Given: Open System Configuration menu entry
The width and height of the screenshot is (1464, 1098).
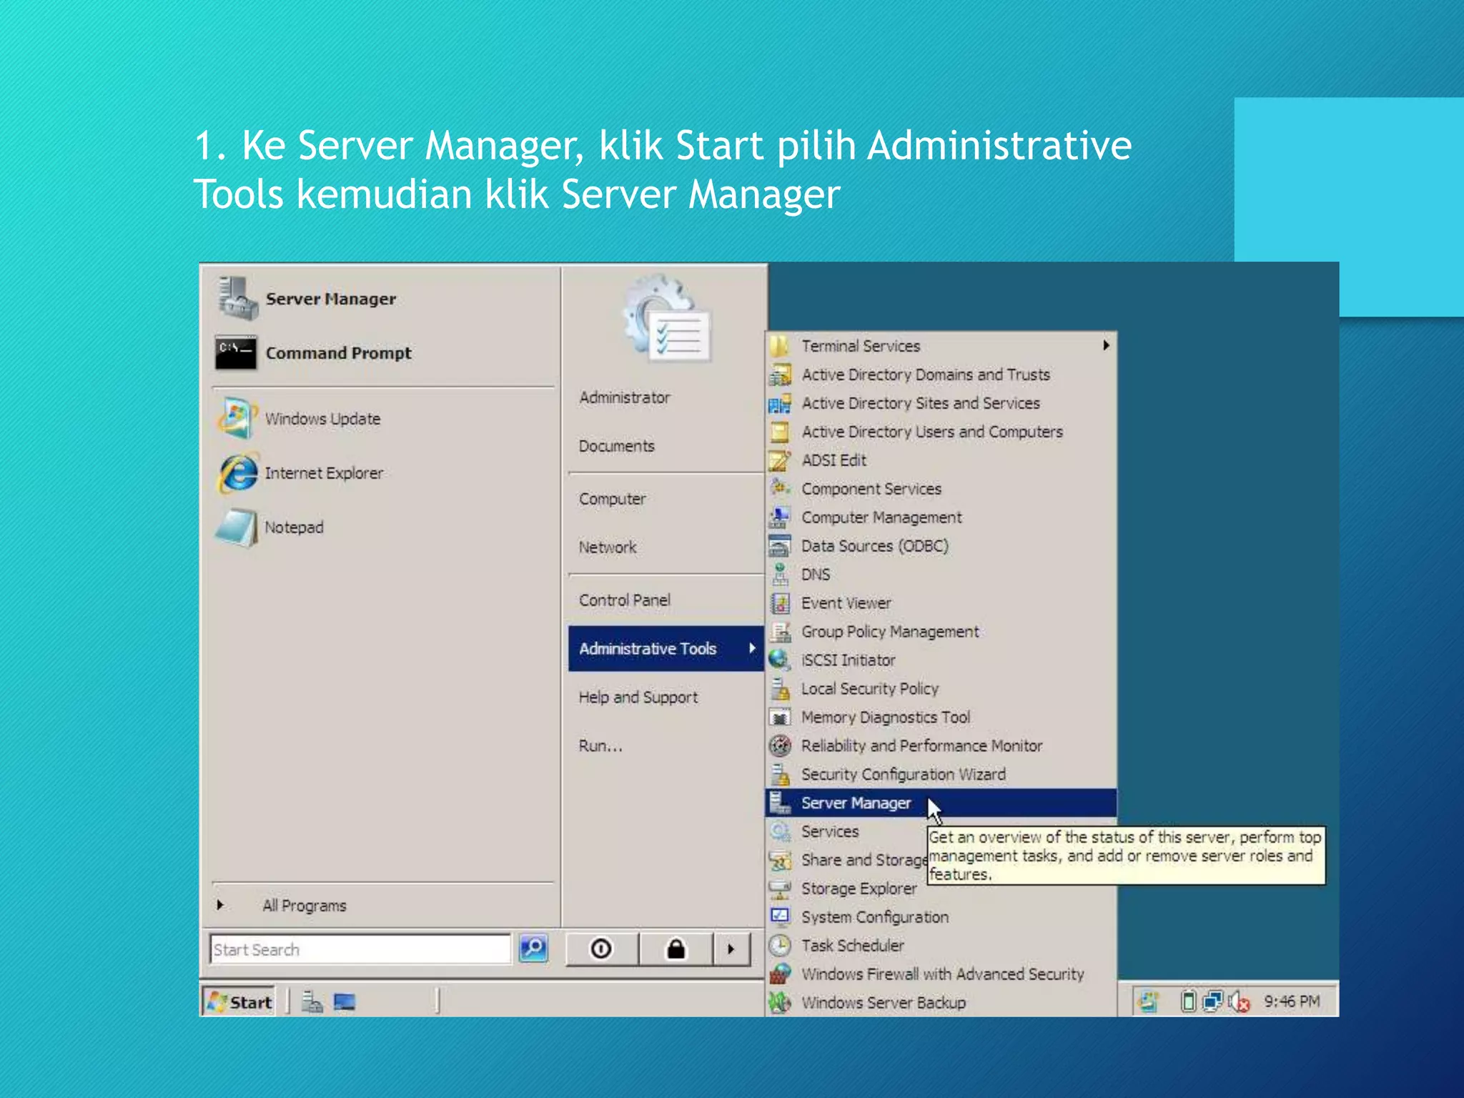Looking at the screenshot, I should pyautogui.click(x=941, y=917).
